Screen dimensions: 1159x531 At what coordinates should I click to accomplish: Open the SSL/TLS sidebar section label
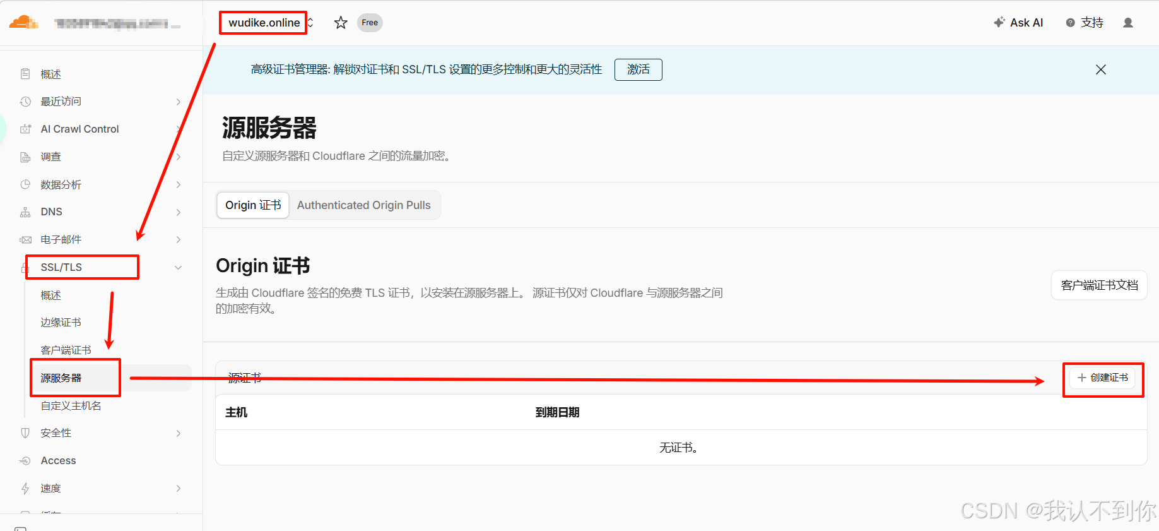(x=61, y=268)
